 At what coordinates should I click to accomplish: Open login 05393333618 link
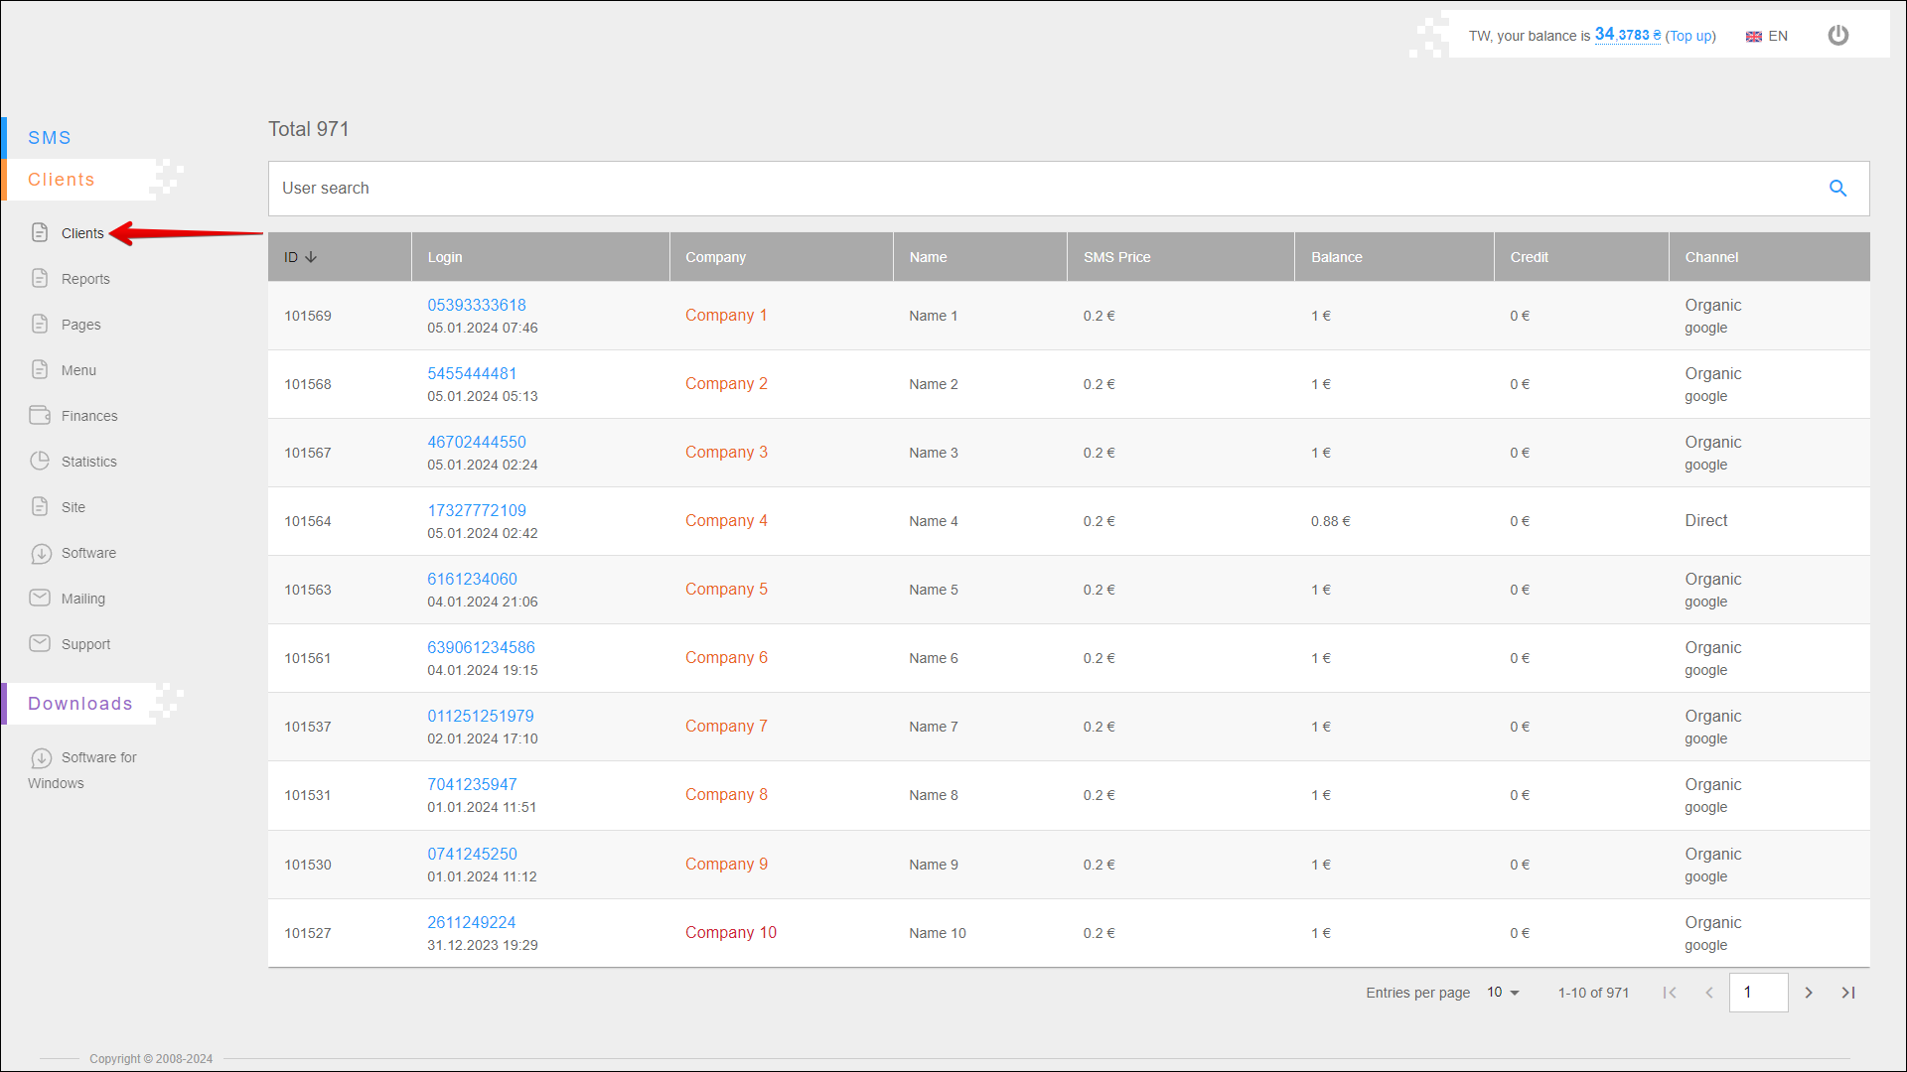pos(477,306)
